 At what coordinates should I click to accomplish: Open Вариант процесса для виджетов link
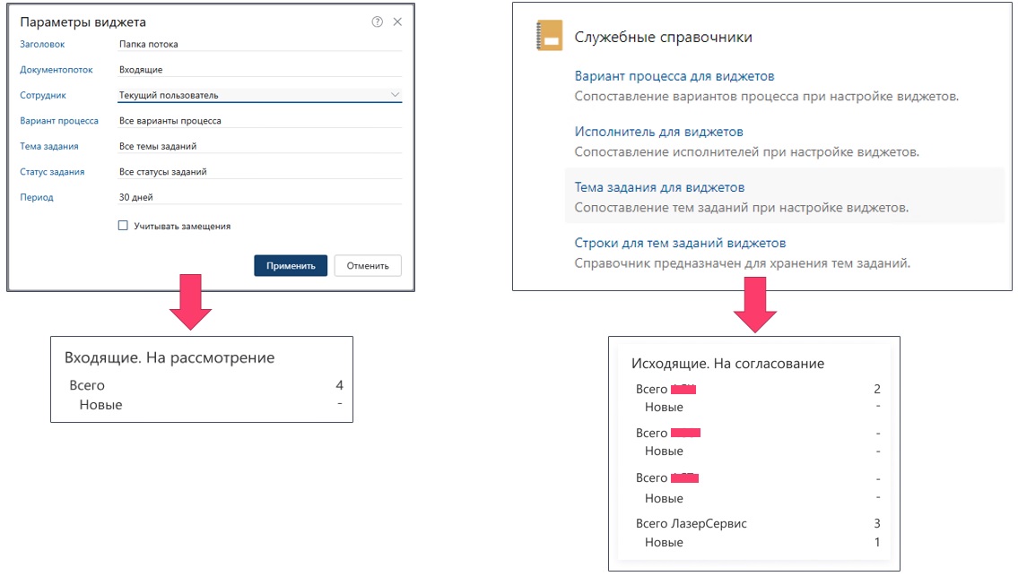674,76
